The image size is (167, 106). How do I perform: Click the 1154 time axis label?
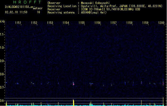tap(66, 23)
